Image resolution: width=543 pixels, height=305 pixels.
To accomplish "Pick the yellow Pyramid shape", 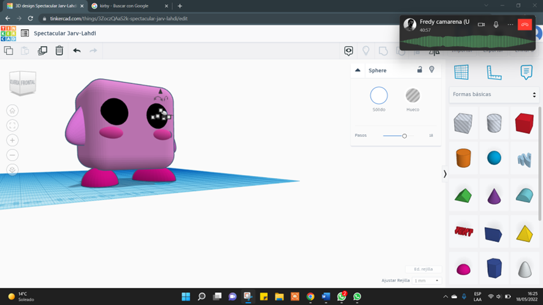I will (524, 233).
